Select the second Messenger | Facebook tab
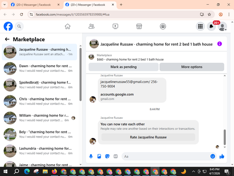The width and height of the screenshot is (234, 176). click(88, 5)
